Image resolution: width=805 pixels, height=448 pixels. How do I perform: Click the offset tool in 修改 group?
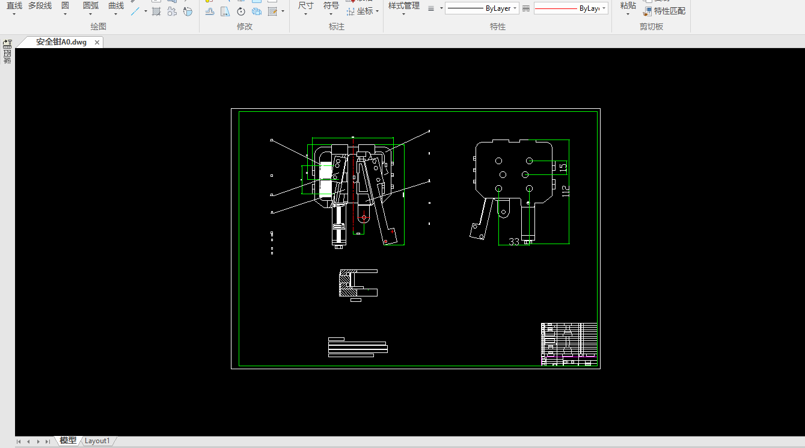[209, 11]
